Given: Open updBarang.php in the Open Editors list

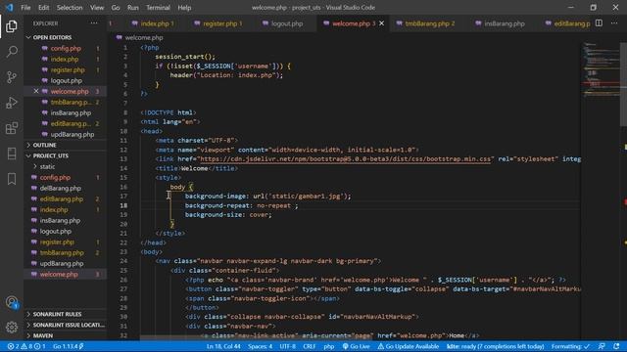Looking at the screenshot, I should pos(72,135).
